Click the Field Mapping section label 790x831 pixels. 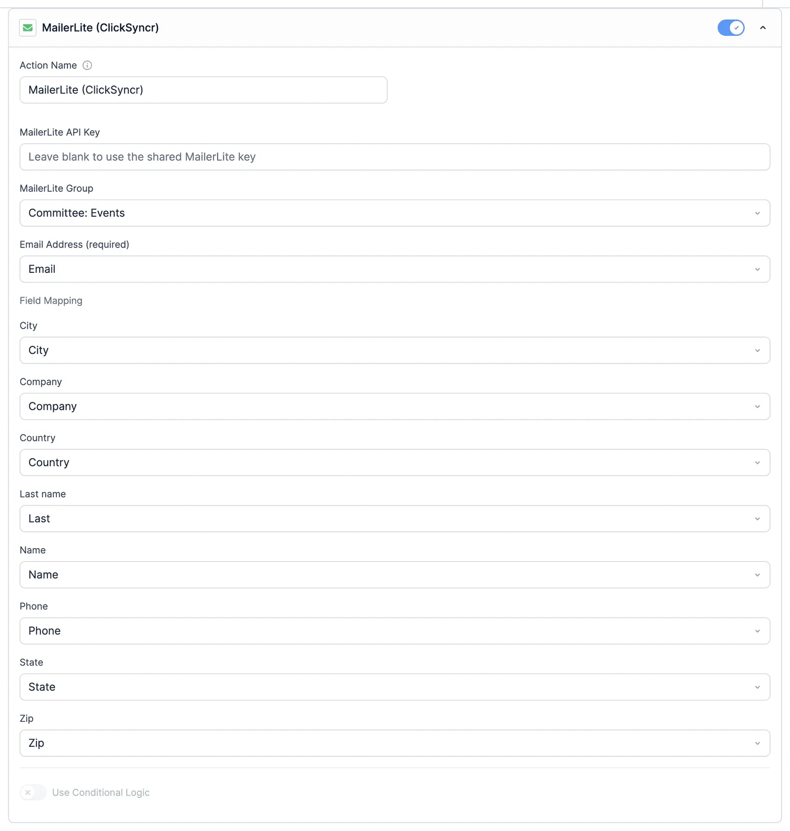click(x=51, y=301)
